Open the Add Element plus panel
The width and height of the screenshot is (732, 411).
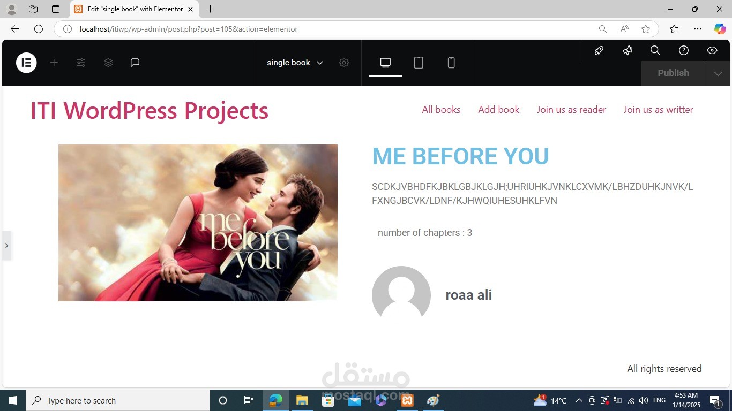(x=54, y=63)
